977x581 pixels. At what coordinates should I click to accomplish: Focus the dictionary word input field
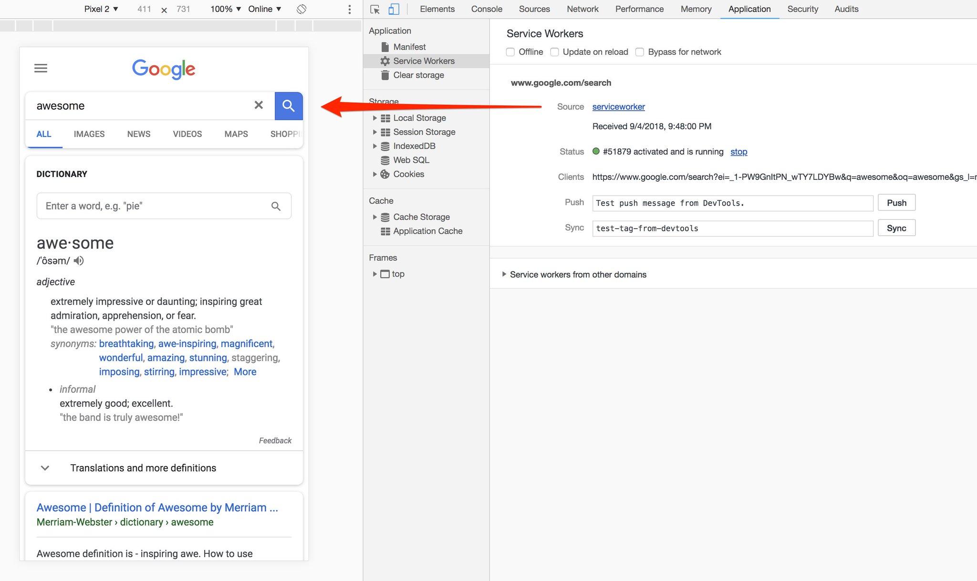pyautogui.click(x=164, y=206)
